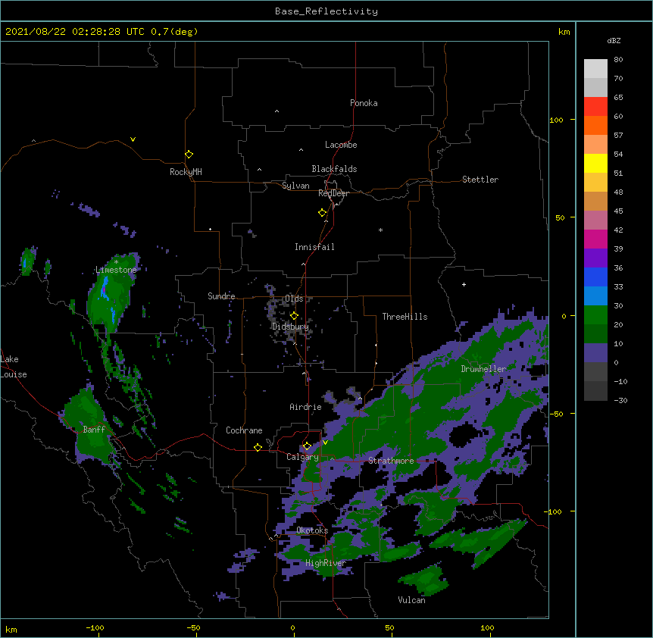This screenshot has width=653, height=638.
Task: Click the asterisk marker above Limestone label
Action: tap(116, 262)
